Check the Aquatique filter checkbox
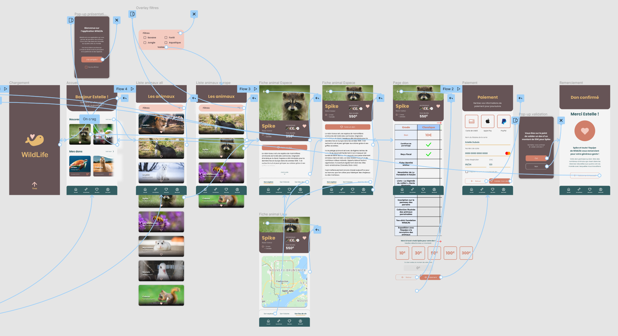Viewport: 618px width, 336px height. pos(166,43)
